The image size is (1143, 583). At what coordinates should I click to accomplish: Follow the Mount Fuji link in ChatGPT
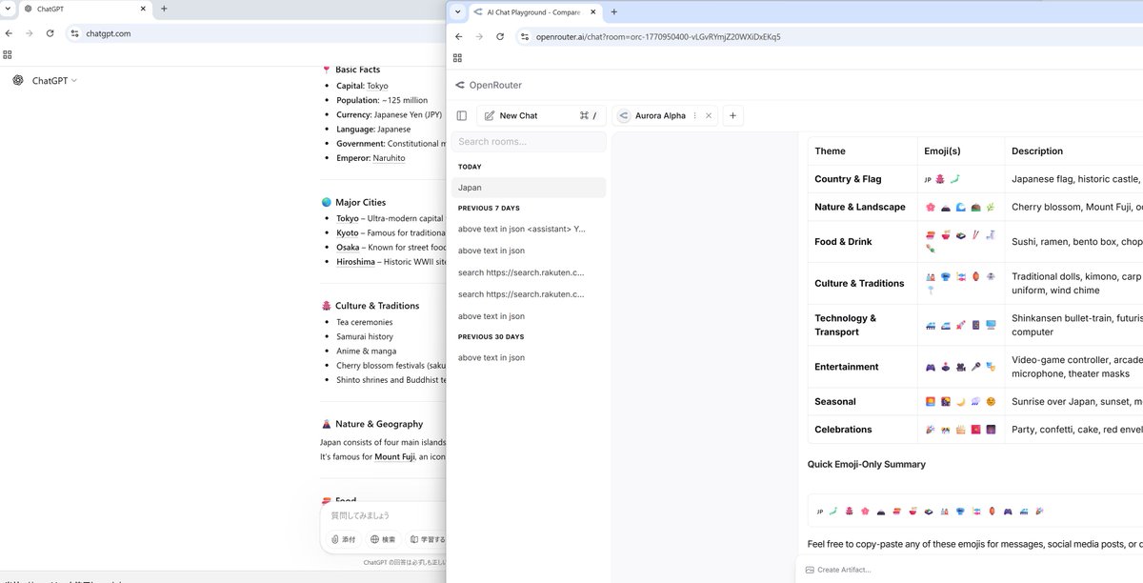pyautogui.click(x=394, y=457)
